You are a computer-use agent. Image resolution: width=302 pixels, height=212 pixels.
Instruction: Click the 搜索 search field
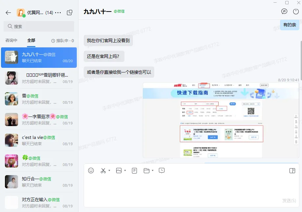pos(39,26)
